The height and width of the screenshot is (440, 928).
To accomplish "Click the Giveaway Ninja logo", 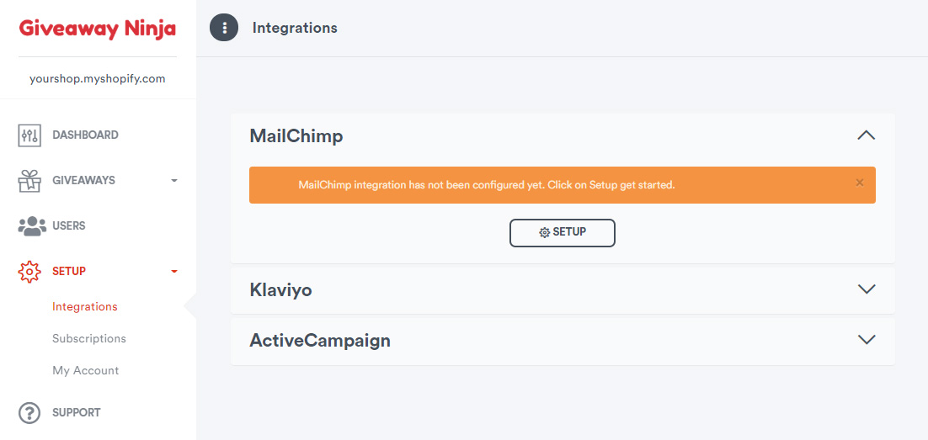I will 98,29.
